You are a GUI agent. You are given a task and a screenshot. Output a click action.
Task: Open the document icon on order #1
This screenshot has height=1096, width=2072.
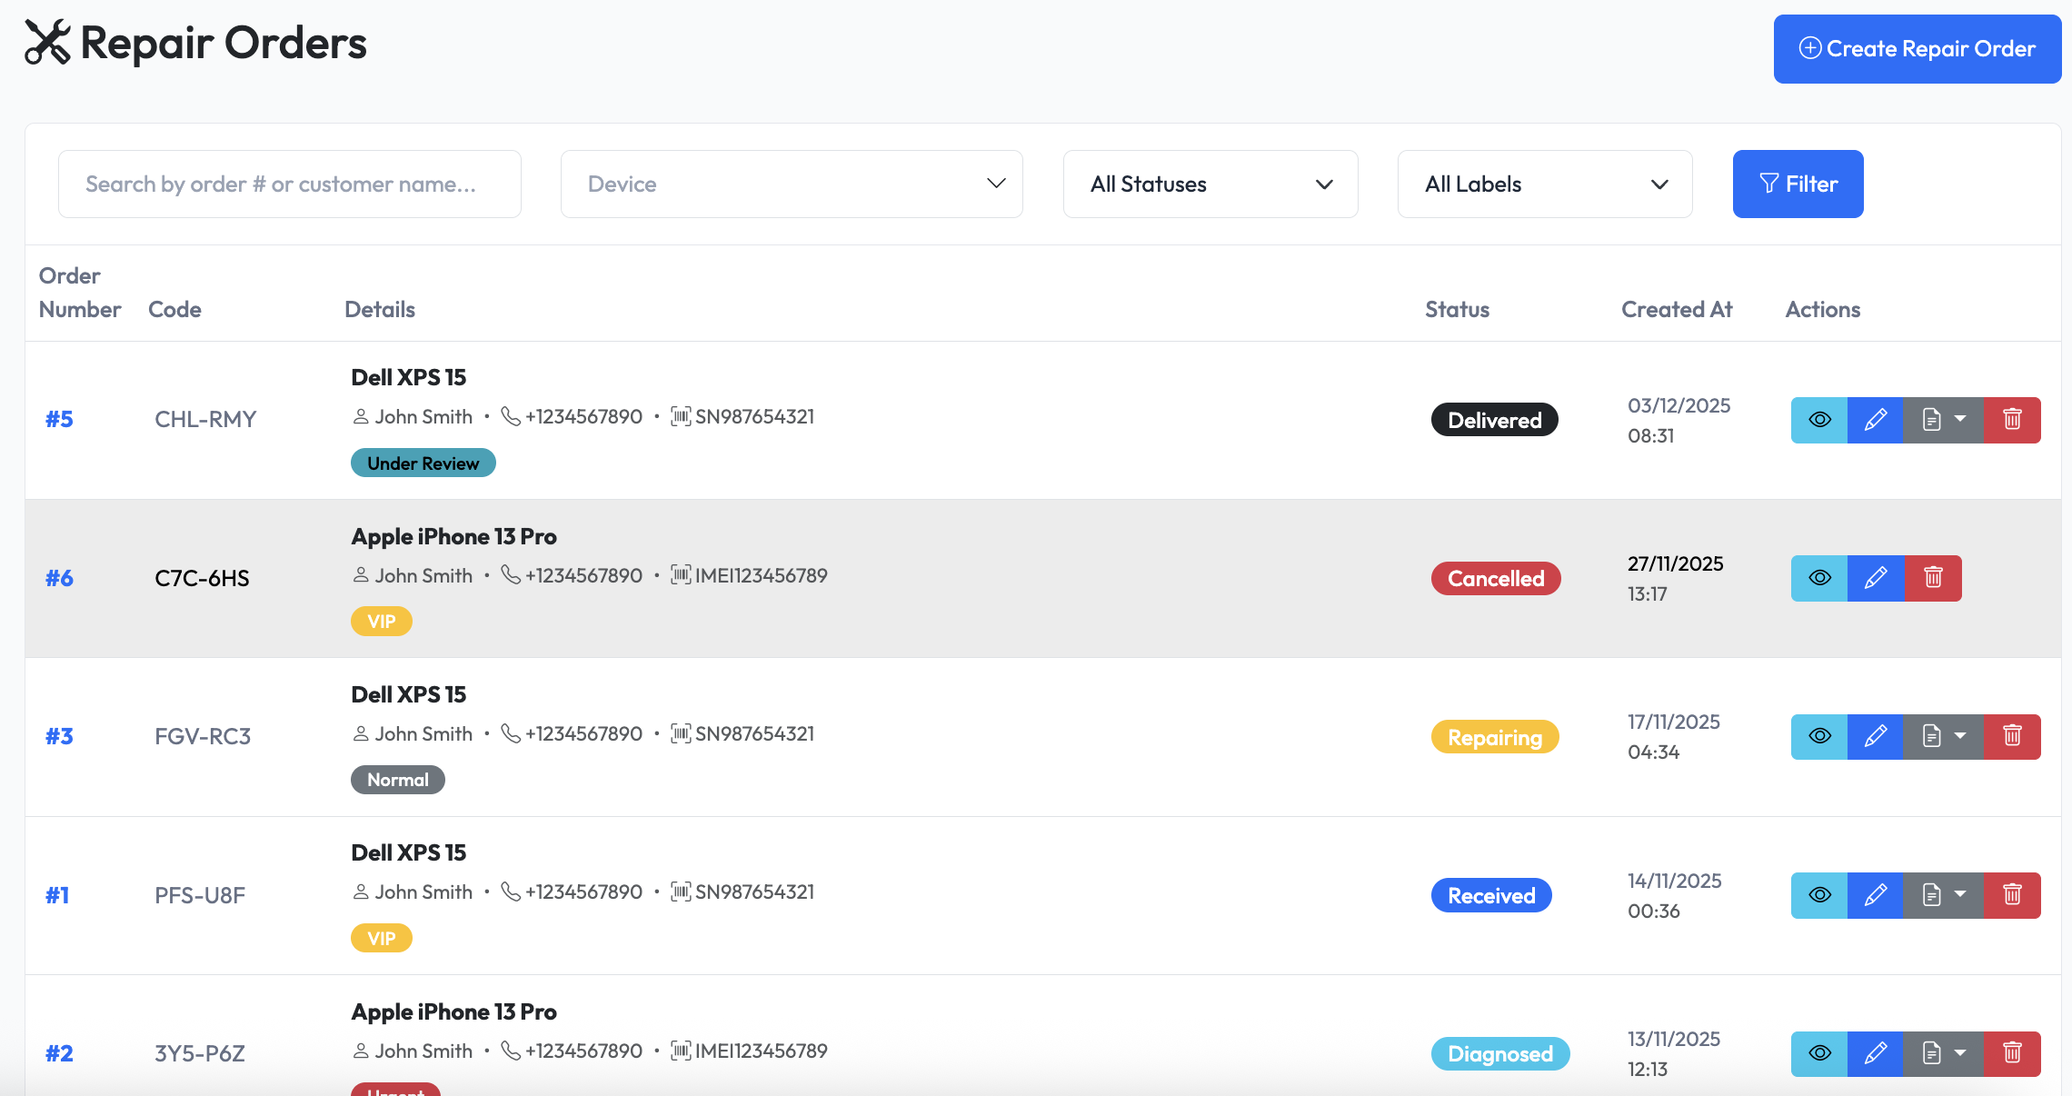point(1930,895)
